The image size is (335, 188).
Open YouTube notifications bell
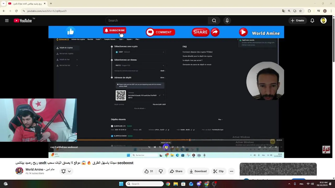[312, 21]
